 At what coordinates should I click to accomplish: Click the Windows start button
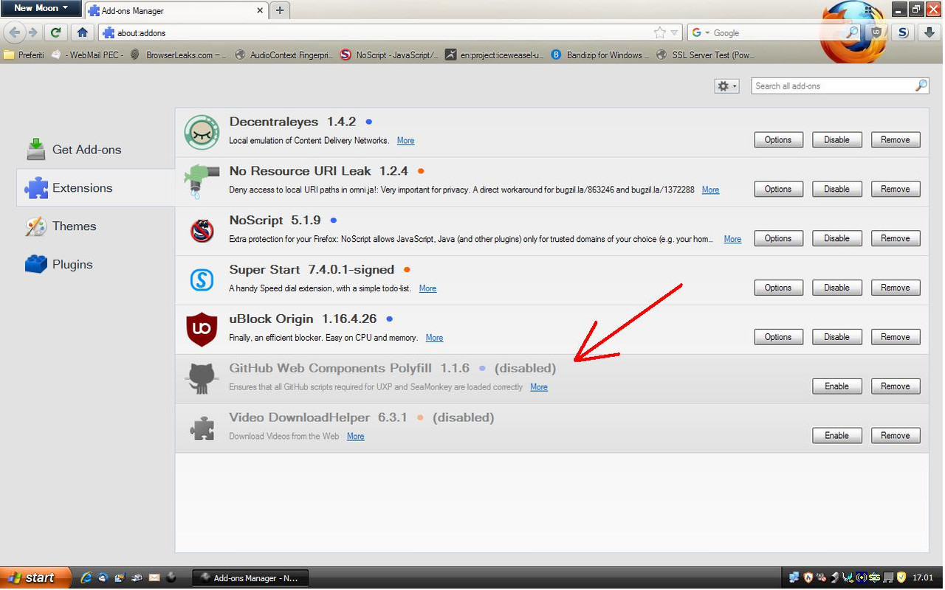tap(35, 577)
